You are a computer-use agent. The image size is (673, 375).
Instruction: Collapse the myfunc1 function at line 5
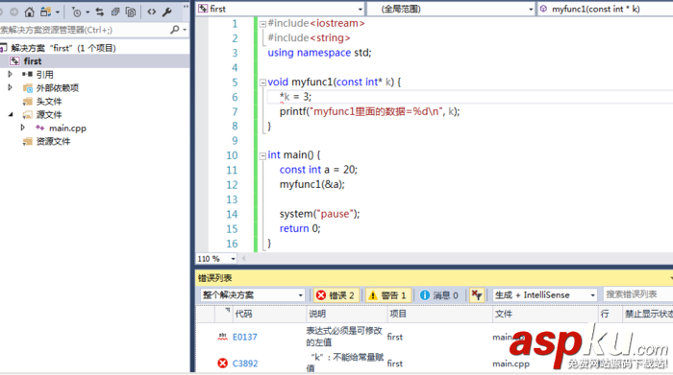point(262,82)
